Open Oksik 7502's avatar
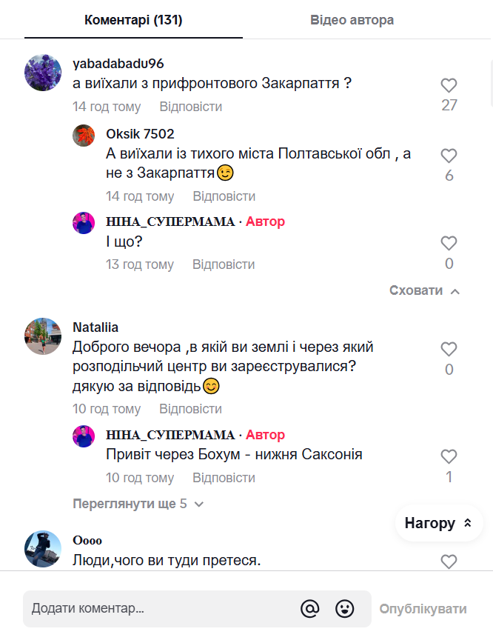The image size is (493, 643). (x=84, y=136)
